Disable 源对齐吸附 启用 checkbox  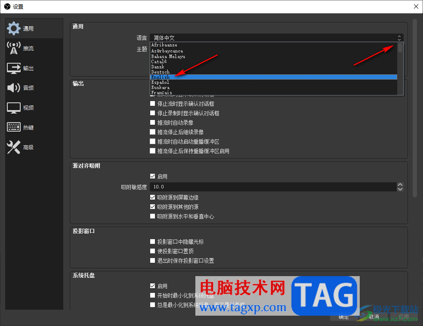click(152, 176)
